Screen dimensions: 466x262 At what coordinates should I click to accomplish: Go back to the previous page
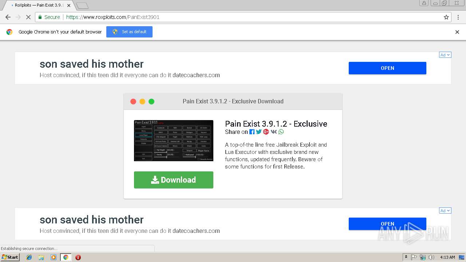[x=8, y=17]
